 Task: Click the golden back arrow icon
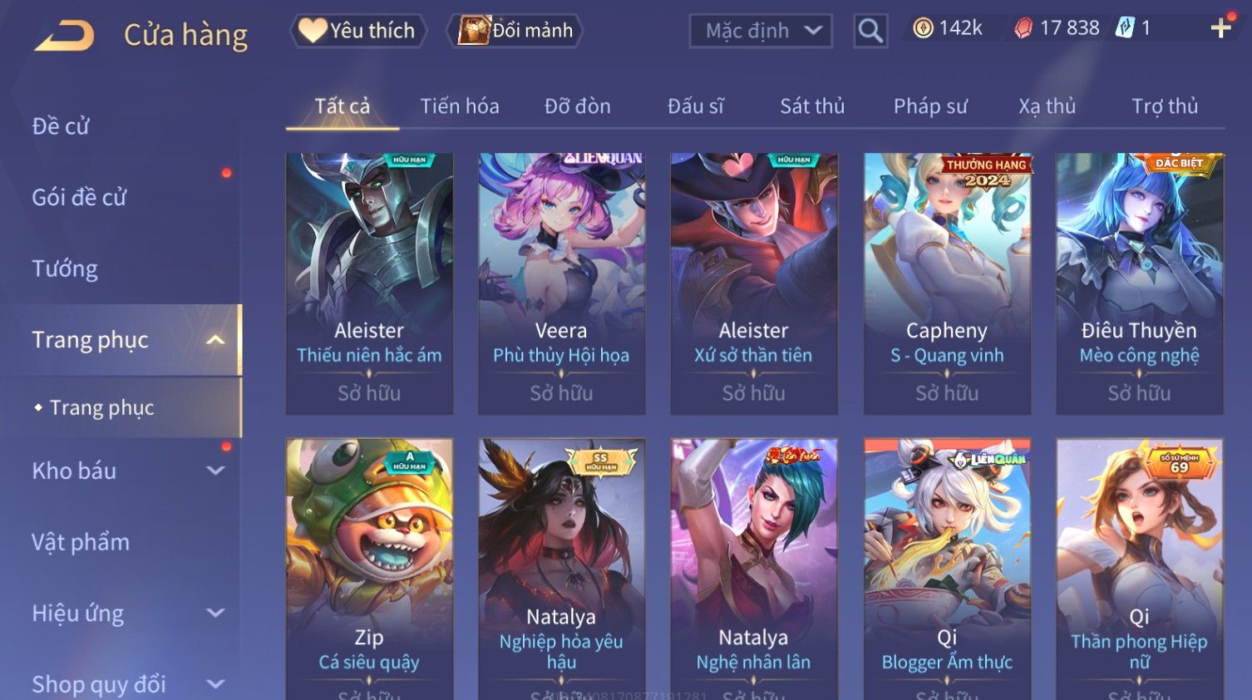(65, 35)
